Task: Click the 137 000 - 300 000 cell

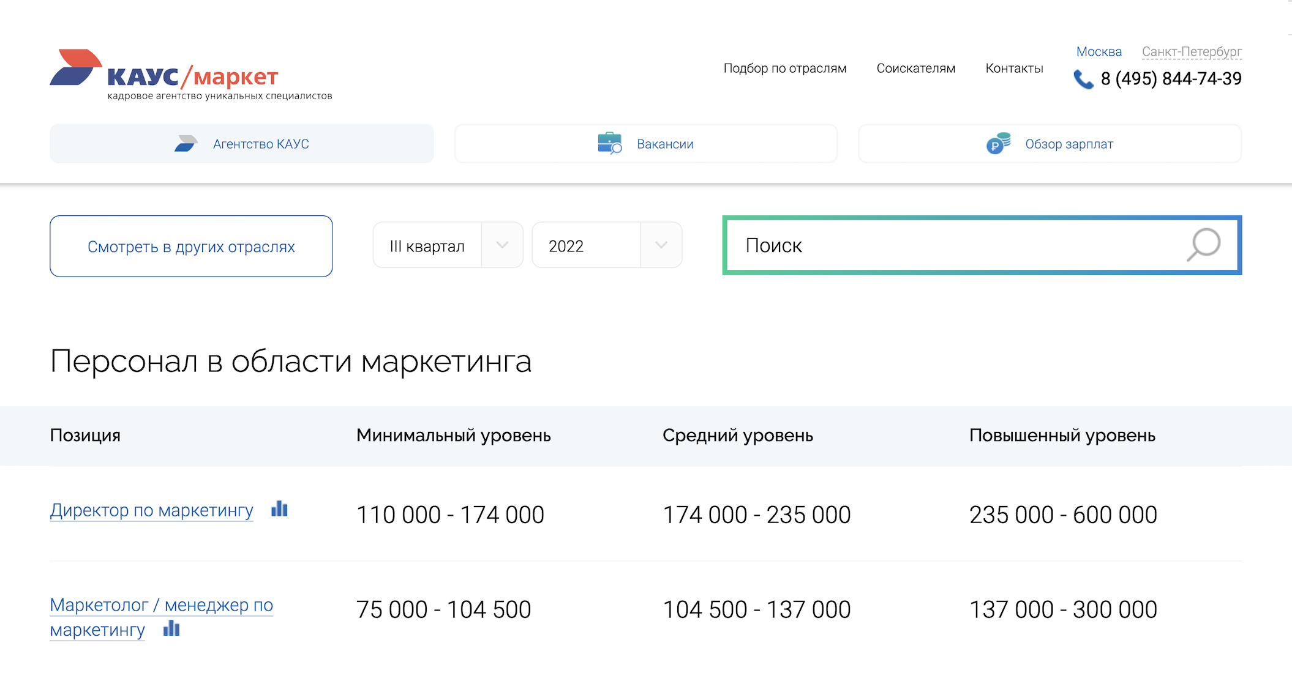Action: (x=1063, y=609)
